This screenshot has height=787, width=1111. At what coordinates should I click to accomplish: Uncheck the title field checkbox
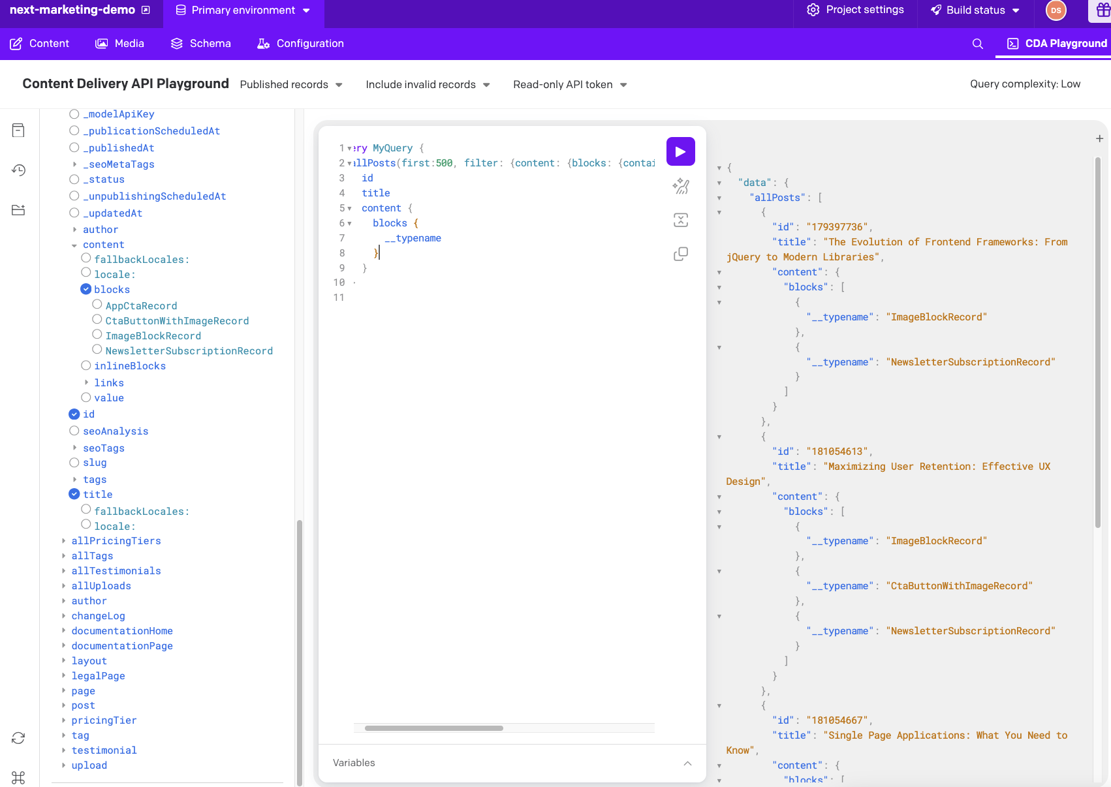[x=74, y=494]
